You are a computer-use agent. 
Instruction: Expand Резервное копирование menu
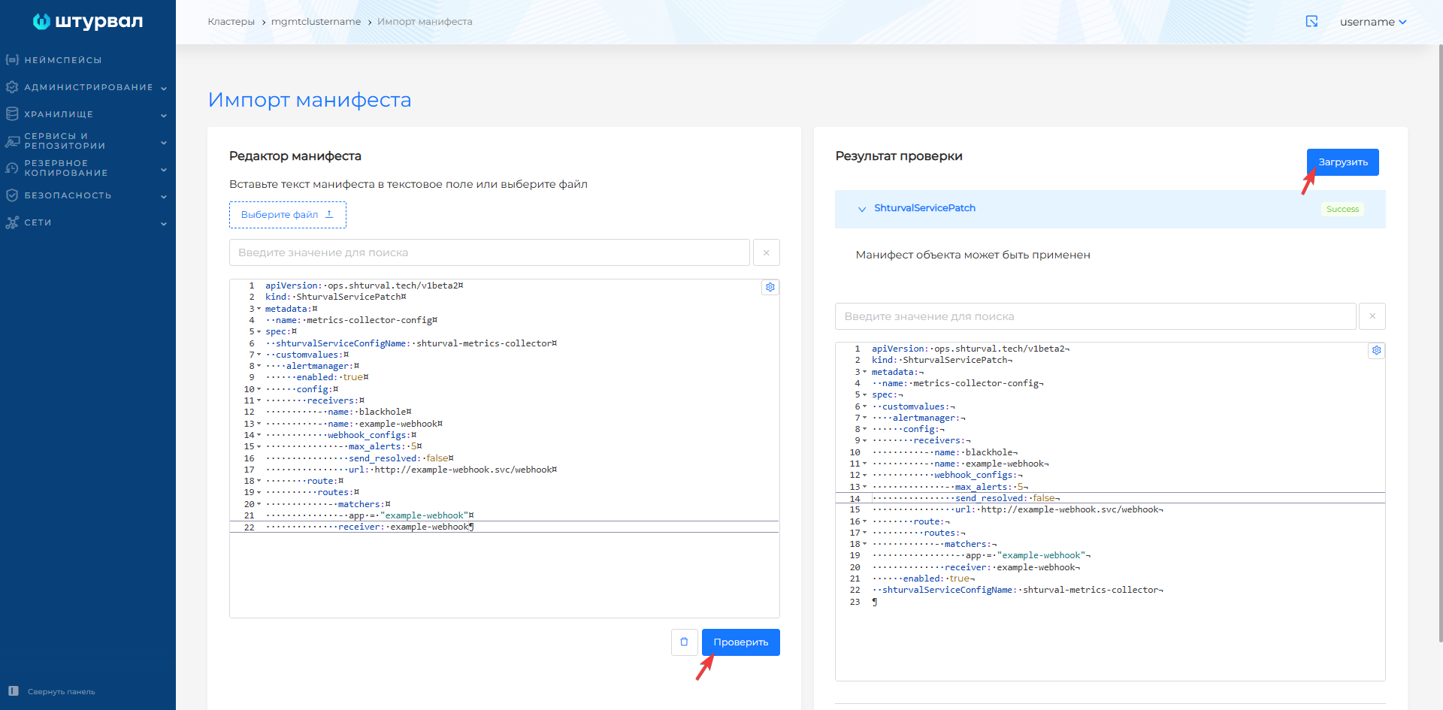88,168
